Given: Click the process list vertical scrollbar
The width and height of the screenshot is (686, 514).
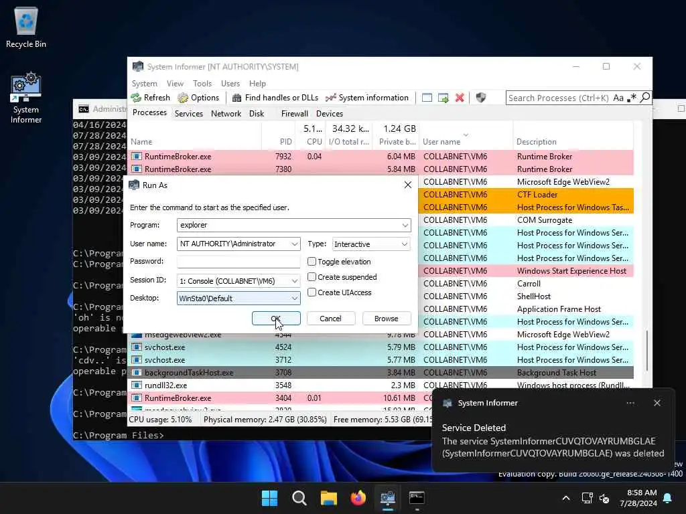Looking at the screenshot, I should click(x=646, y=351).
